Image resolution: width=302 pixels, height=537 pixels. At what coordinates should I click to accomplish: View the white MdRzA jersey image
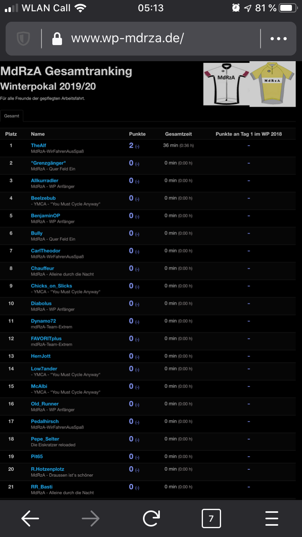pos(225,84)
